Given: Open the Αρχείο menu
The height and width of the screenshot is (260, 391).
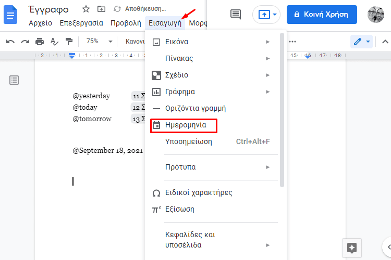Looking at the screenshot, I should (x=40, y=23).
